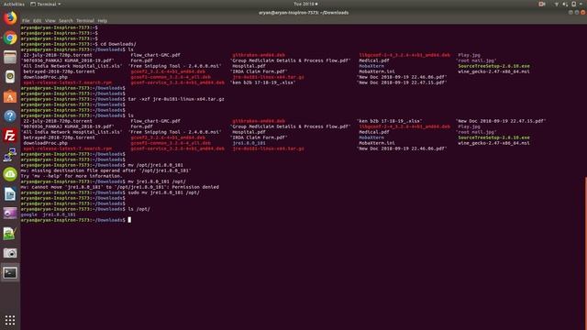Launch FileZilla from the dock
The image size is (587, 330).
10,136
